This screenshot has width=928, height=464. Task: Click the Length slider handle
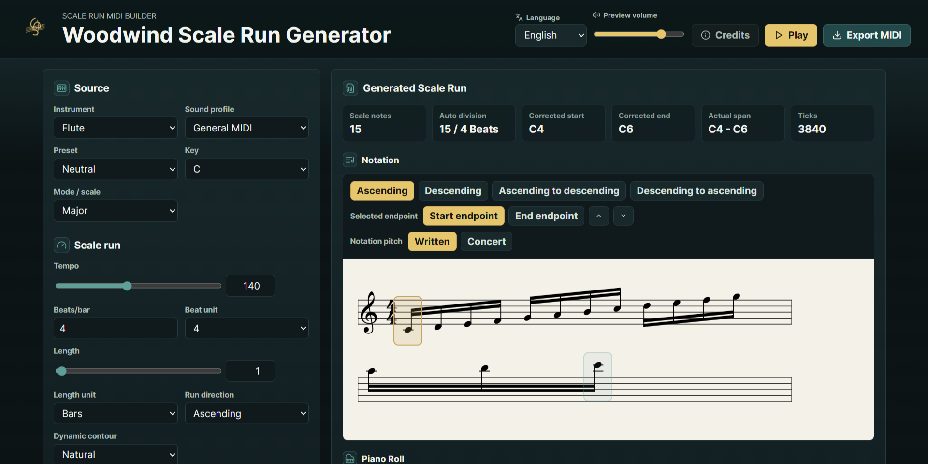[x=61, y=371]
